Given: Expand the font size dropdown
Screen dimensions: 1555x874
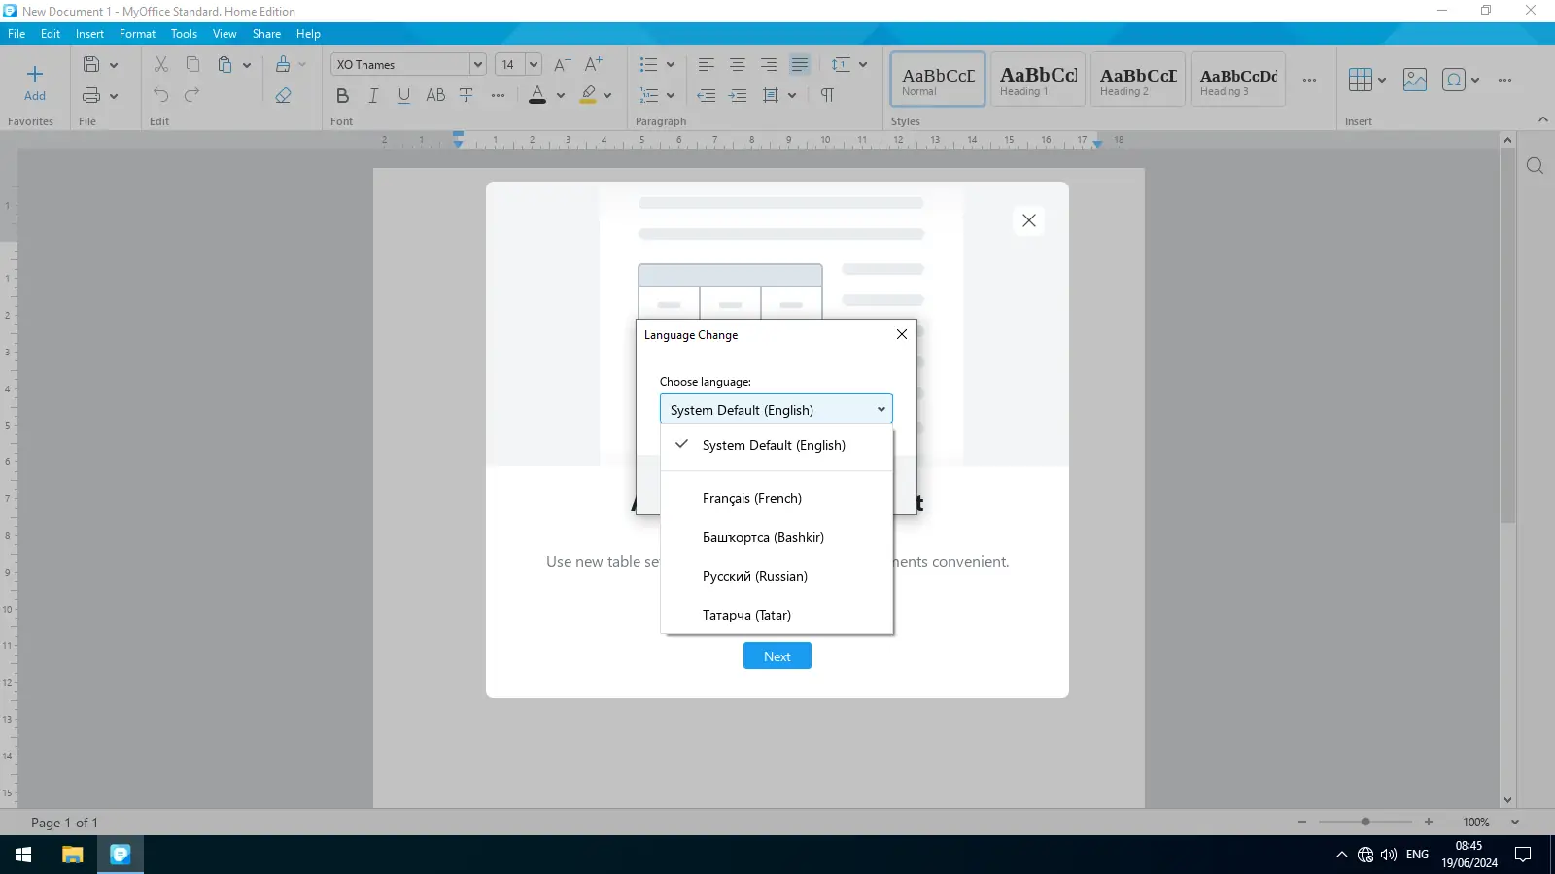Looking at the screenshot, I should click(x=533, y=65).
